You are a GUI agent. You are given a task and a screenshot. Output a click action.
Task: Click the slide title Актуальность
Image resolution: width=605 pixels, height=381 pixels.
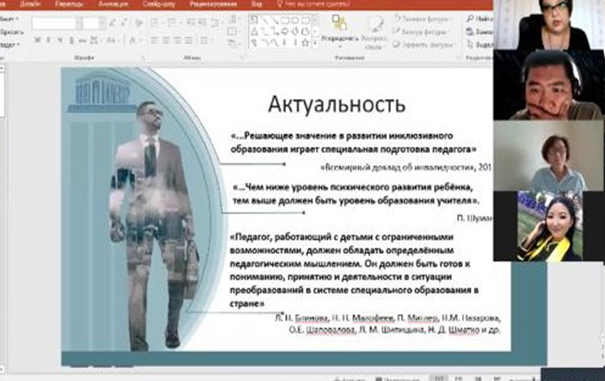(x=336, y=105)
